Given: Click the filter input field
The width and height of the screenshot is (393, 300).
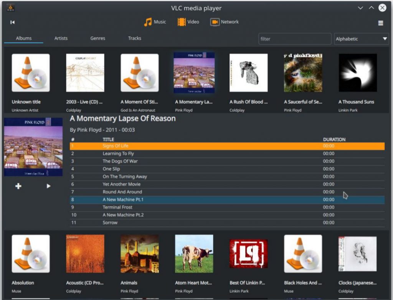Looking at the screenshot, I should tap(295, 39).
